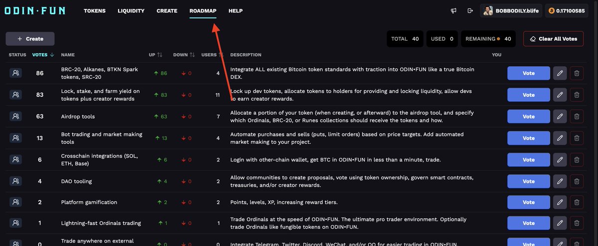Select the 'Airdrop tools' name text

click(x=78, y=117)
